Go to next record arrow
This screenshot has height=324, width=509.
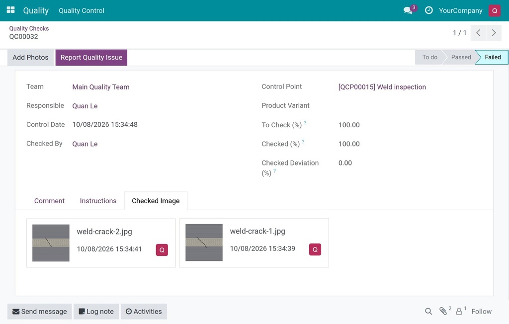click(x=494, y=33)
